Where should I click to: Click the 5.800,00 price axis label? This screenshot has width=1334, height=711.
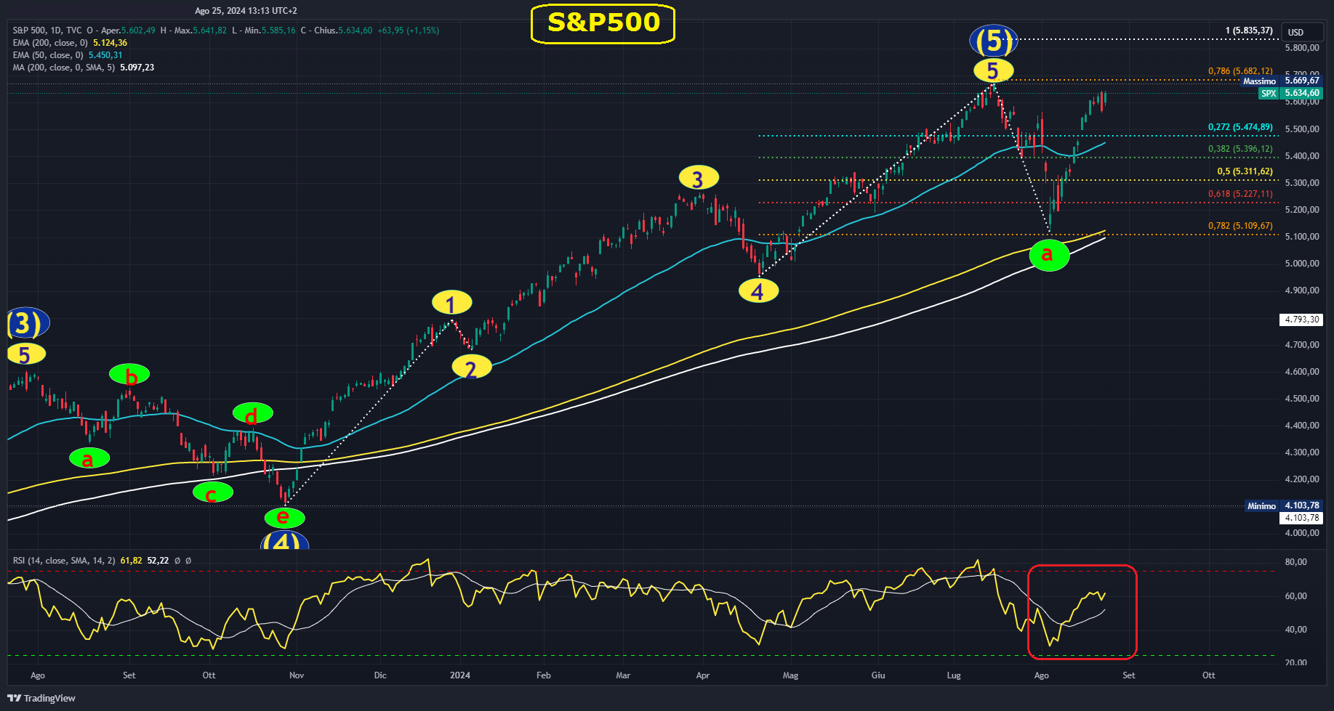(1302, 48)
